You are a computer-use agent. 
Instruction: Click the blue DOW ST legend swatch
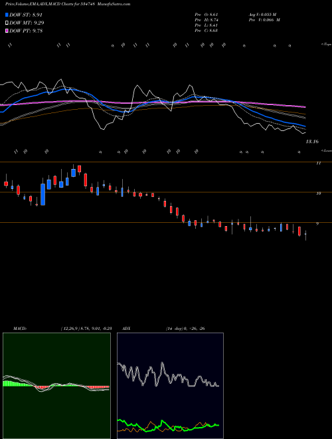point(7,15)
